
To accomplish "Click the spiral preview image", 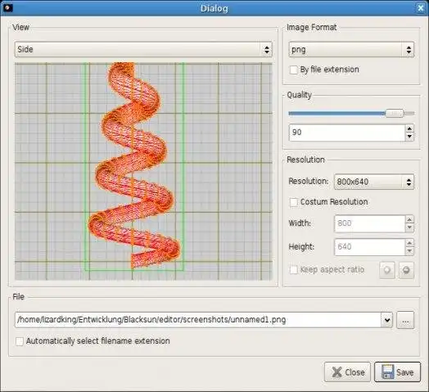I will (143, 172).
